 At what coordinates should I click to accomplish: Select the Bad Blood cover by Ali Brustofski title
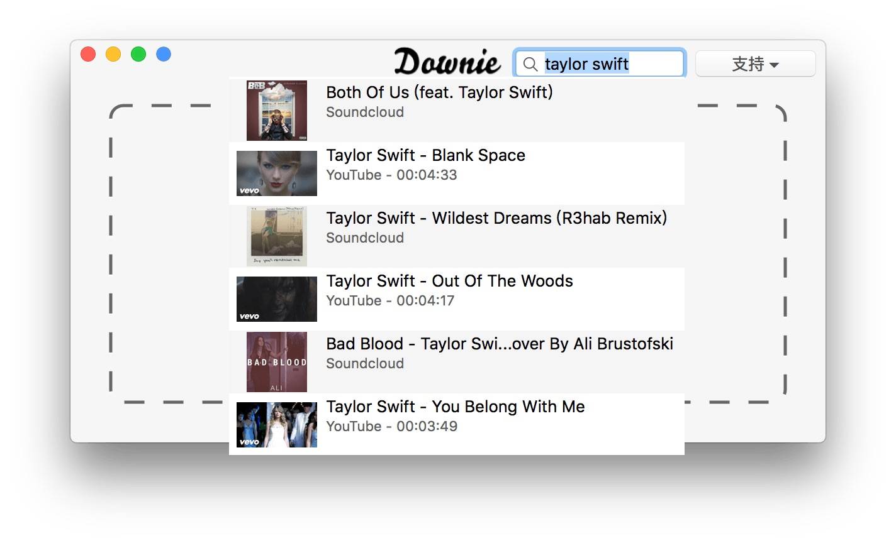click(500, 344)
